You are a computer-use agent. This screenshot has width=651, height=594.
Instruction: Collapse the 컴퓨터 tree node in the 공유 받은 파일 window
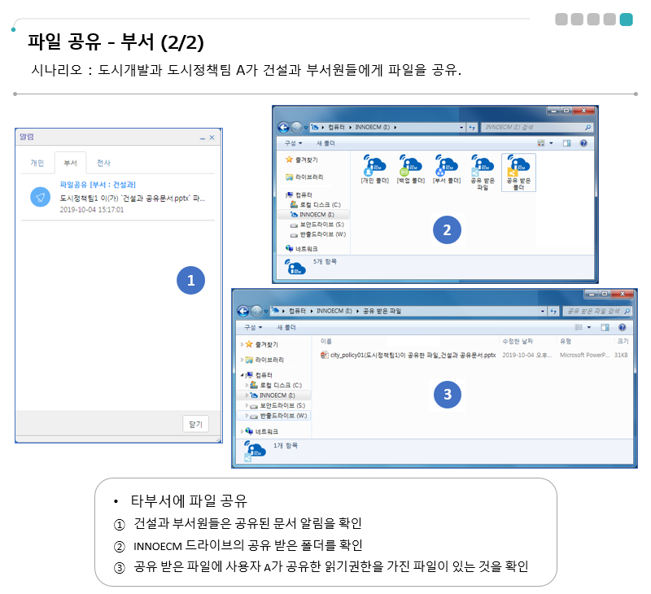[241, 375]
